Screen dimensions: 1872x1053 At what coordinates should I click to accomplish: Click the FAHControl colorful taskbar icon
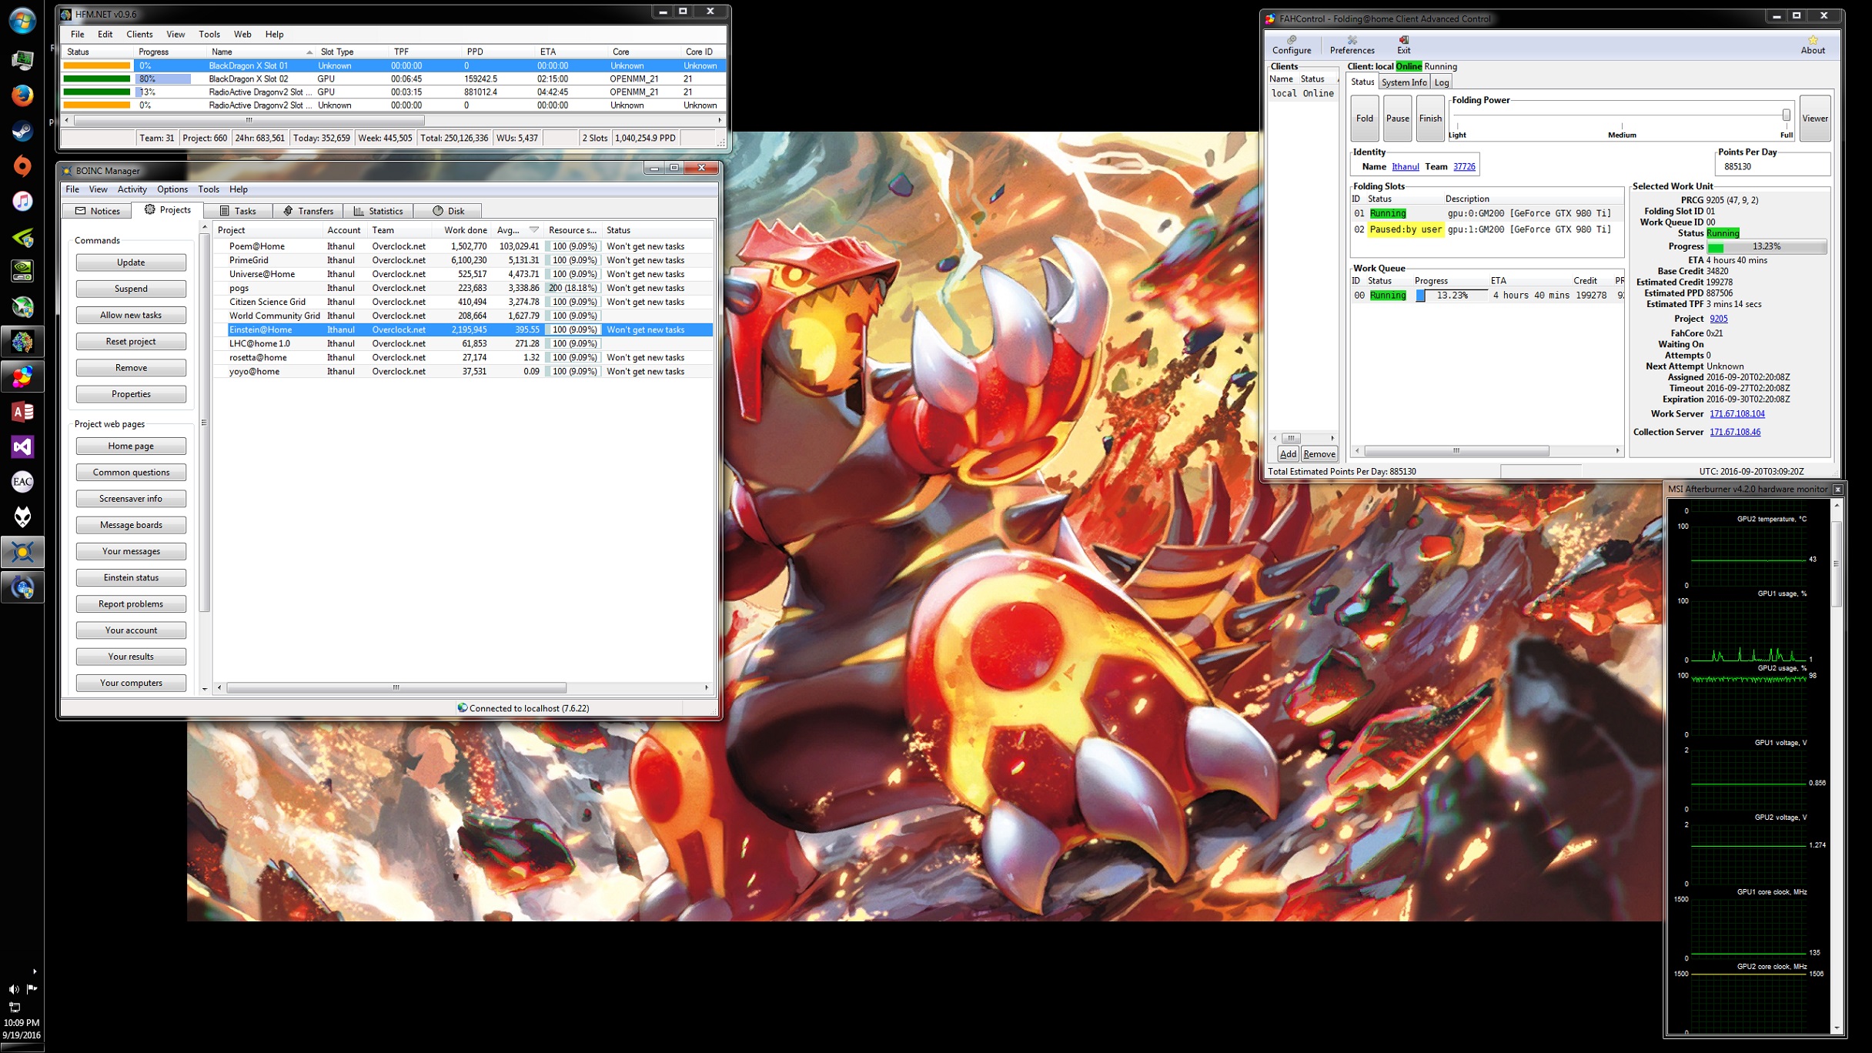click(22, 376)
